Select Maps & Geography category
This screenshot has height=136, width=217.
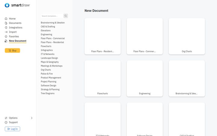(x=50, y=62)
